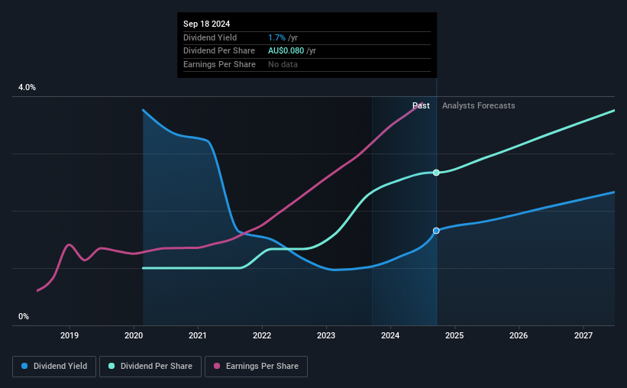The height and width of the screenshot is (388, 627).
Task: Click the 2023 x-axis label
Action: (326, 335)
